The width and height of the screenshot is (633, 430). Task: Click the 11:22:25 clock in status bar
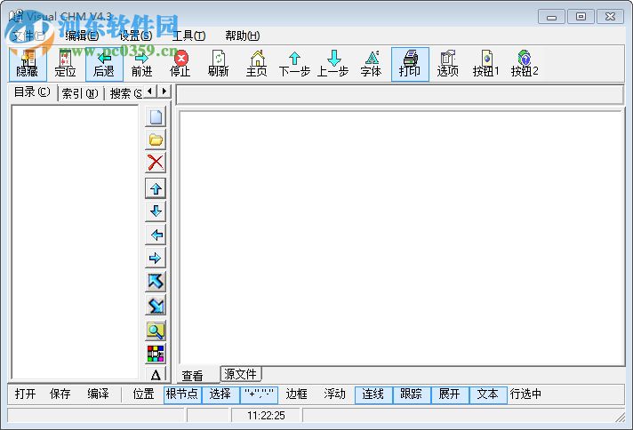[266, 416]
